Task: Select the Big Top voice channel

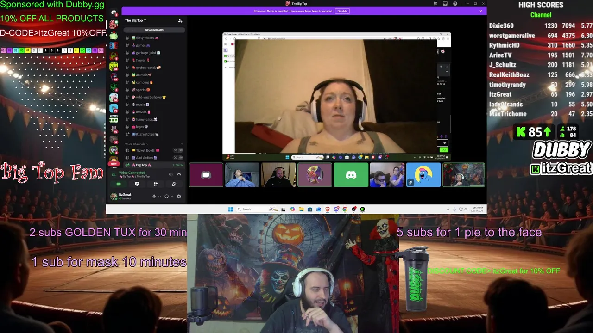Action: click(x=154, y=165)
